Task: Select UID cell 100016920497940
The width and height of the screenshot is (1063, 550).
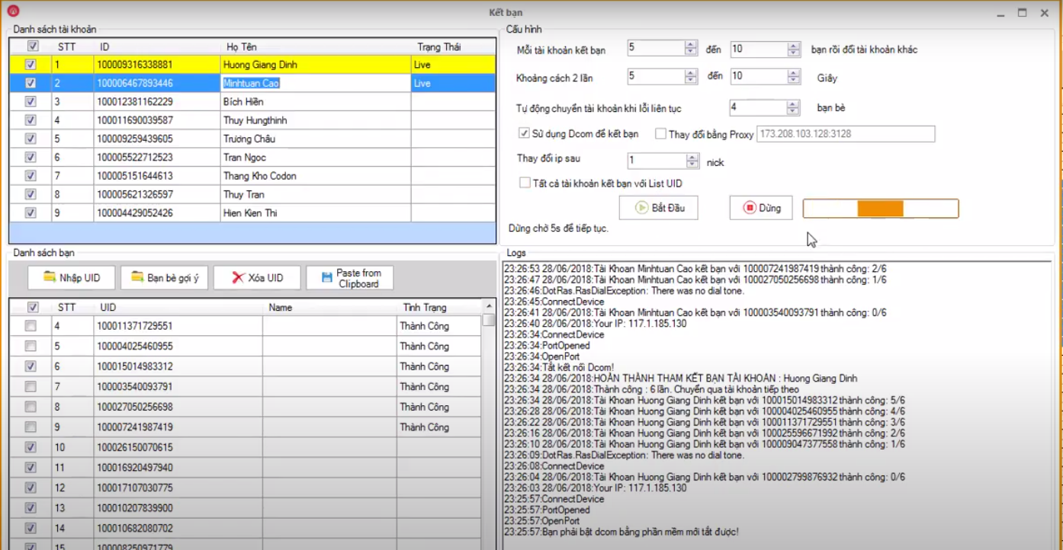Action: (178, 467)
